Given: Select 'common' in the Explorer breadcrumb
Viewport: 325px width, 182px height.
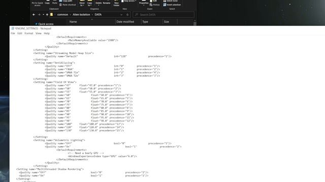Looking at the screenshot, I should (62, 15).
